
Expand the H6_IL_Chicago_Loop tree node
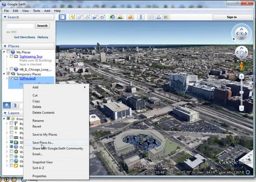tap(7, 69)
